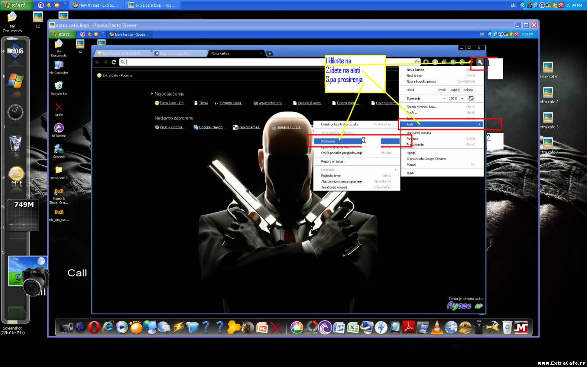The width and height of the screenshot is (587, 367).
Task: Open the My Computer icon in the pictured desktop
Action: [59, 67]
